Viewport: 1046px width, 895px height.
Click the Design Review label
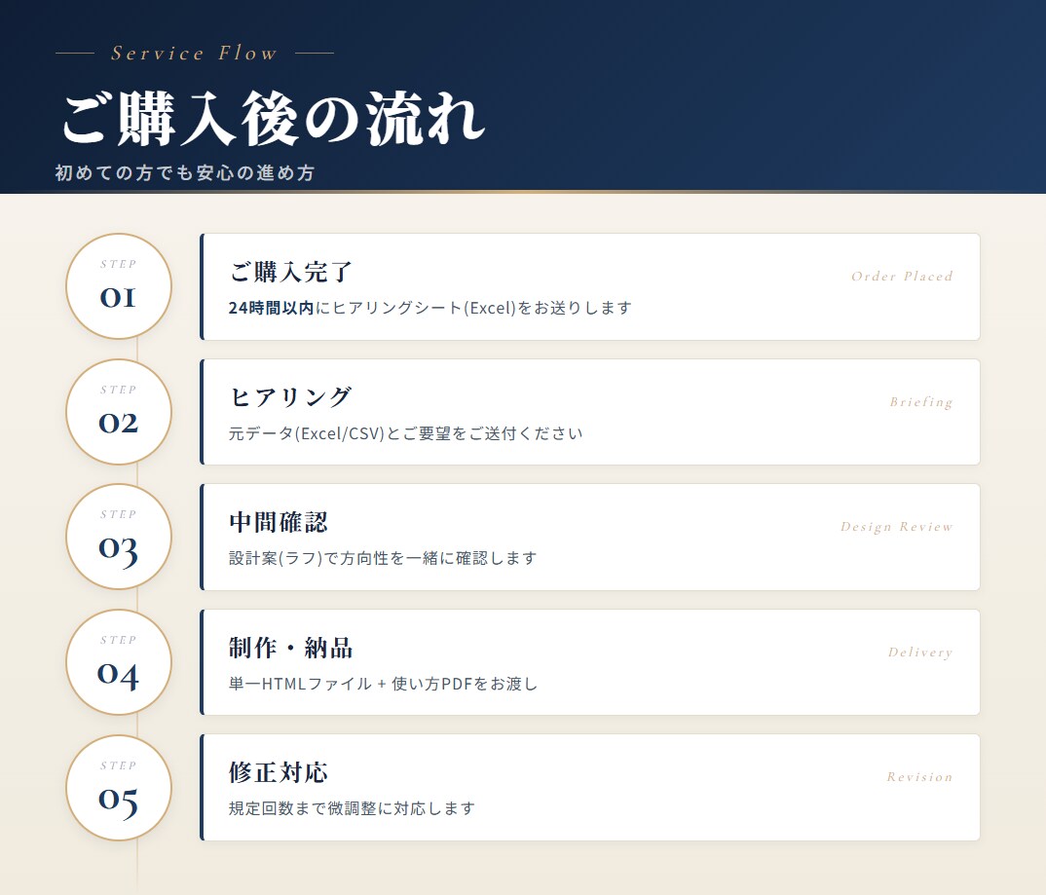[897, 527]
